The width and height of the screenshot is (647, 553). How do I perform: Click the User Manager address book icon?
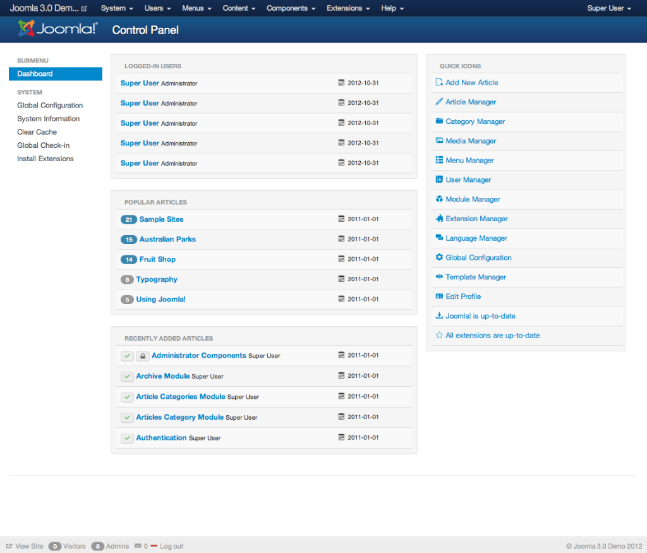[439, 179]
